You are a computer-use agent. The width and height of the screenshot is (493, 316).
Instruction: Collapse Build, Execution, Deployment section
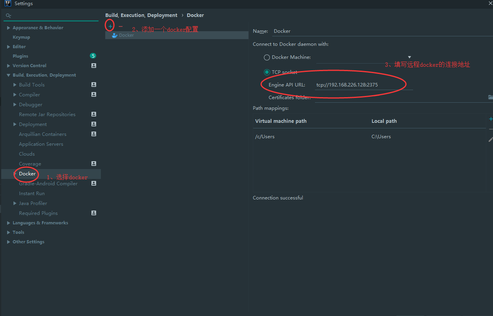pyautogui.click(x=9, y=75)
